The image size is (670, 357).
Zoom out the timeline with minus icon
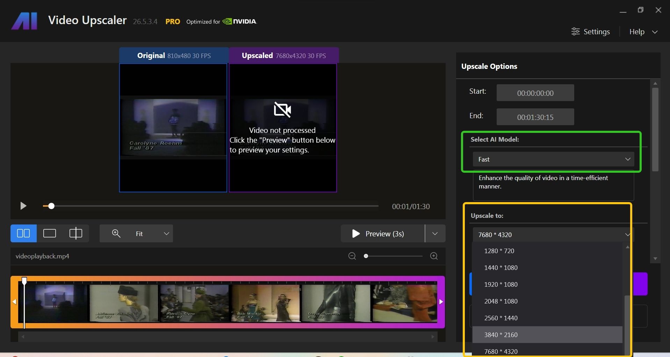coord(352,256)
